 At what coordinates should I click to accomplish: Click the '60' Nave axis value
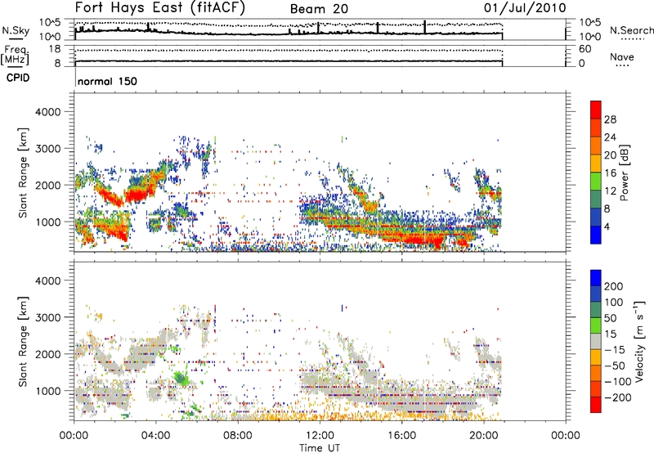point(585,49)
